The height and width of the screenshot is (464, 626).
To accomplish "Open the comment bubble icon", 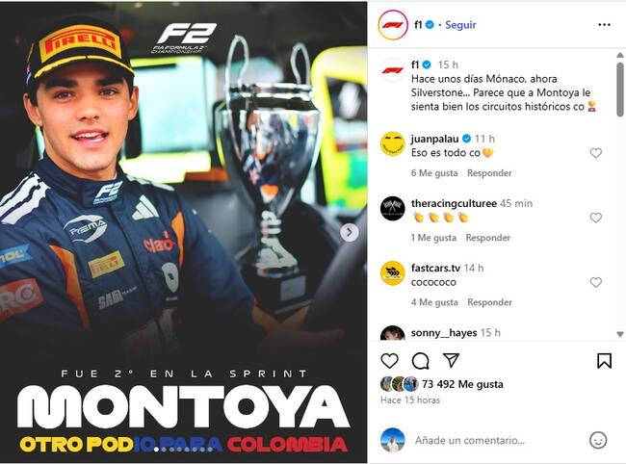I will pos(420,361).
